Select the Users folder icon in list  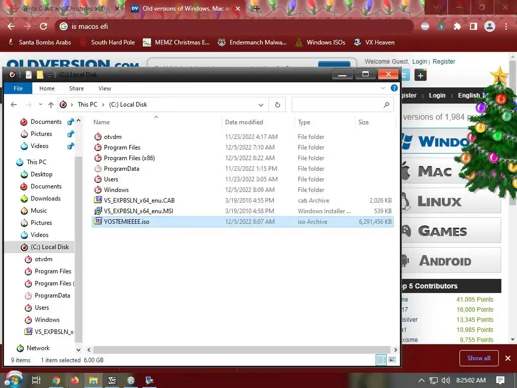[98, 179]
